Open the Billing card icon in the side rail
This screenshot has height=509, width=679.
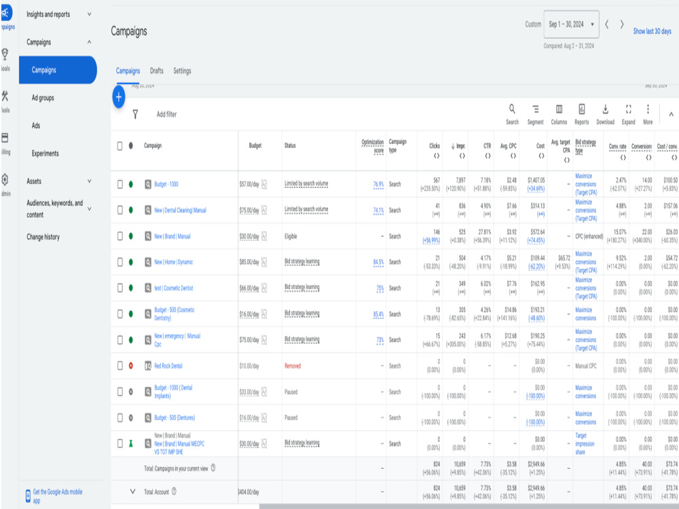point(5,138)
